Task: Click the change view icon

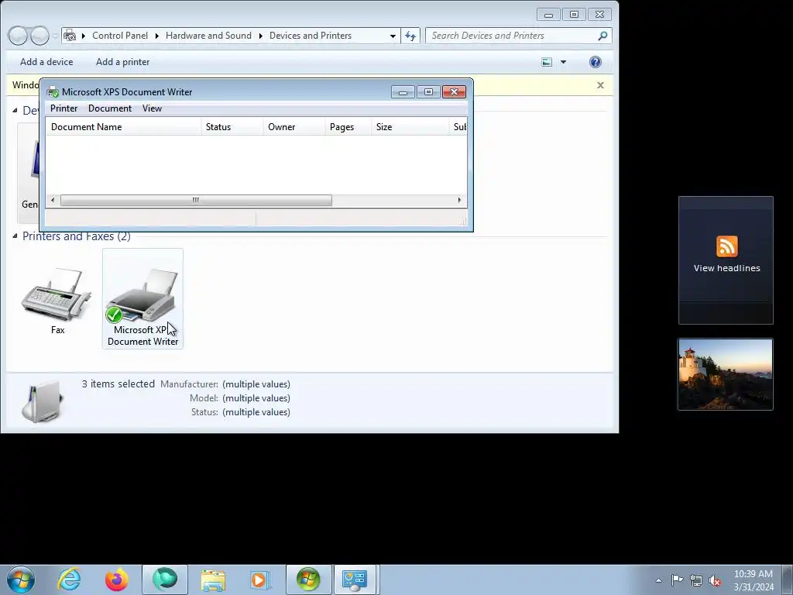Action: point(547,62)
